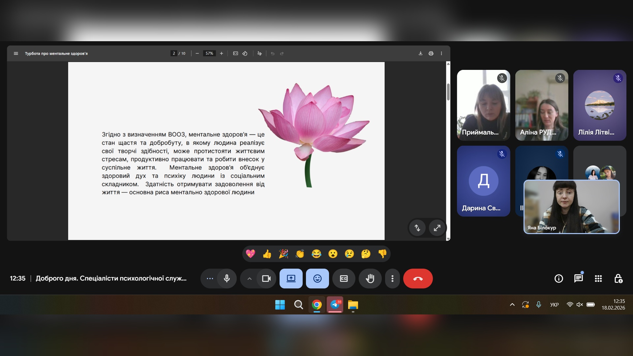
Task: Leave the call with red button
Action: (x=418, y=279)
